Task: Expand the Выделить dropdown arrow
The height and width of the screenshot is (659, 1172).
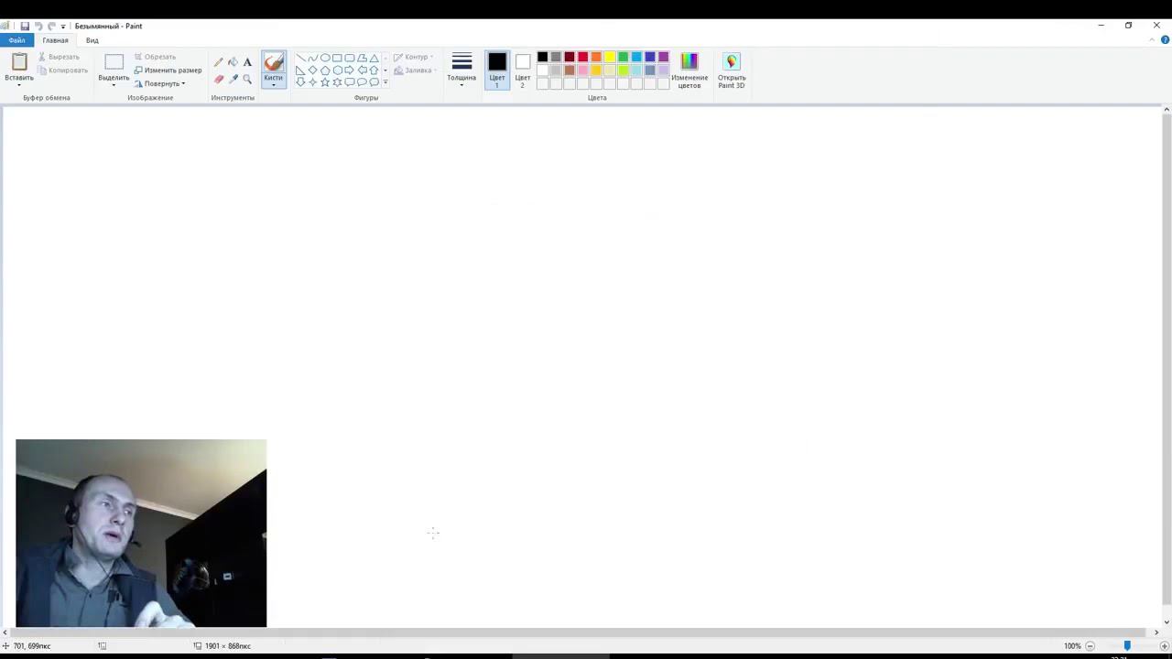Action: click(114, 85)
